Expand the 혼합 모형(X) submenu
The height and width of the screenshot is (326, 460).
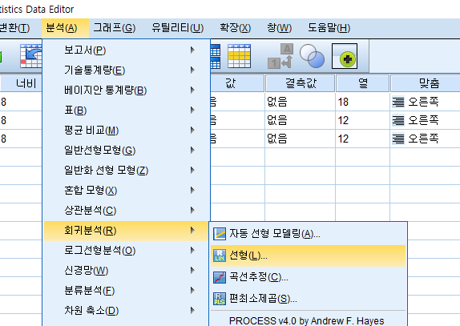pyautogui.click(x=126, y=191)
